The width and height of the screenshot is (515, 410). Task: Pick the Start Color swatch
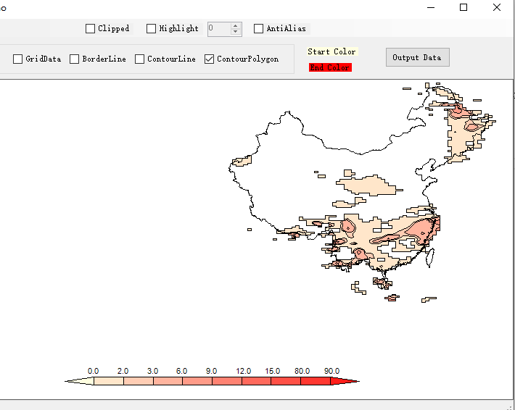331,52
